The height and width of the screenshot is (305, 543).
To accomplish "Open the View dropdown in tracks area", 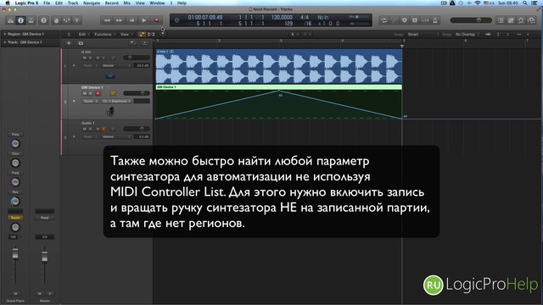I will 126,34.
